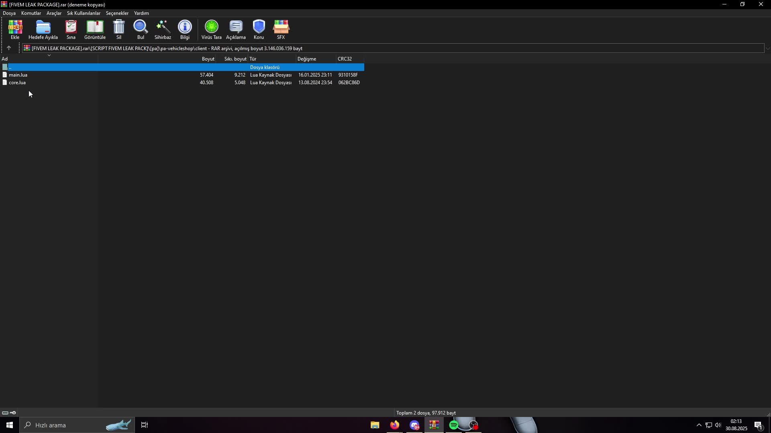
Task: Go up one folder with the arrow
Action: [9, 48]
